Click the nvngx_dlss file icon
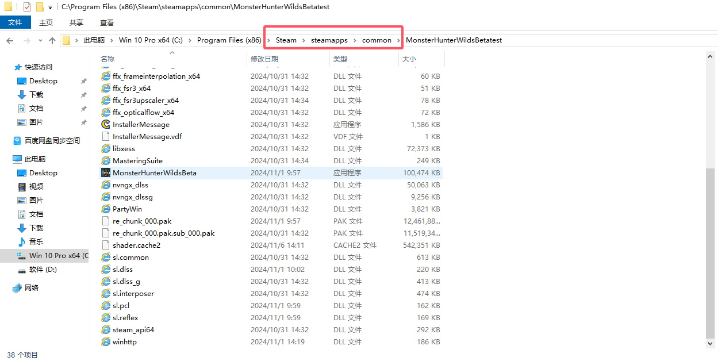Image resolution: width=718 pixels, height=361 pixels. tap(106, 185)
